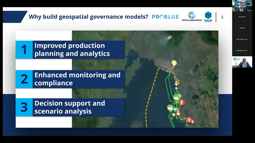This screenshot has width=255, height=143.
Task: Click the Longline hexagon logo
Action: click(208, 17)
